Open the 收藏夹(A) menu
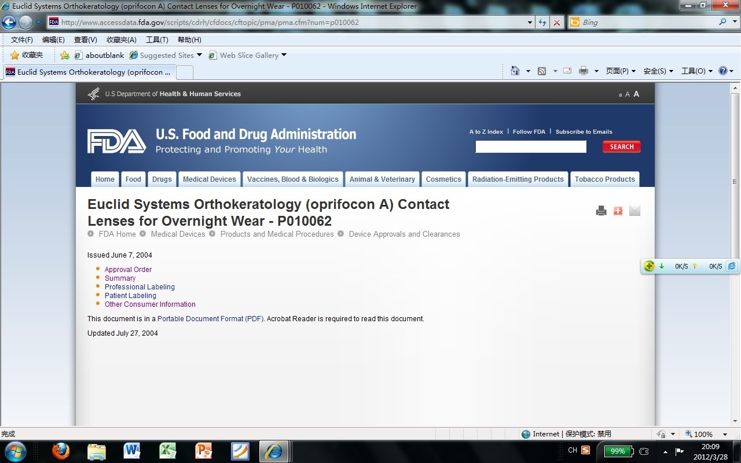 click(x=122, y=40)
